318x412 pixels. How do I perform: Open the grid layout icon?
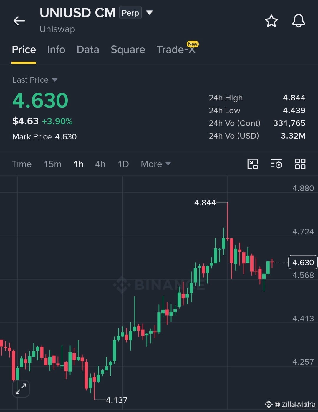pos(300,164)
